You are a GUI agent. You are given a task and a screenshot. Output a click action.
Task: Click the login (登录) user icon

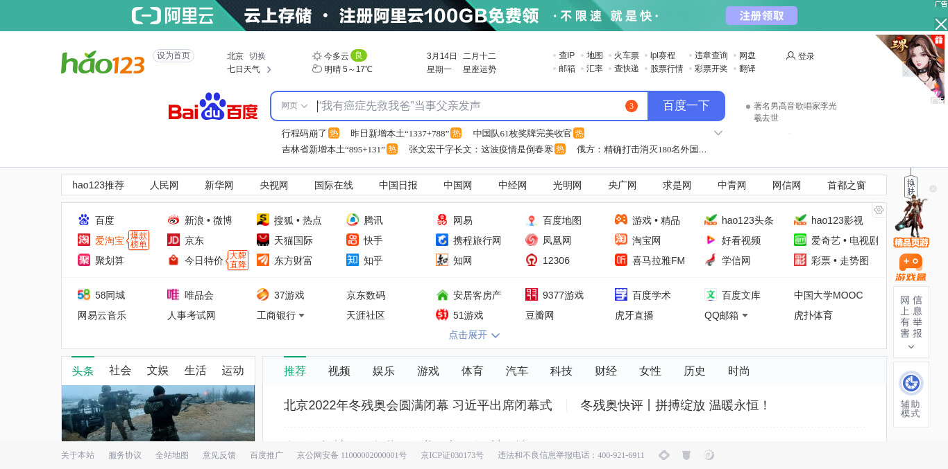pyautogui.click(x=790, y=55)
